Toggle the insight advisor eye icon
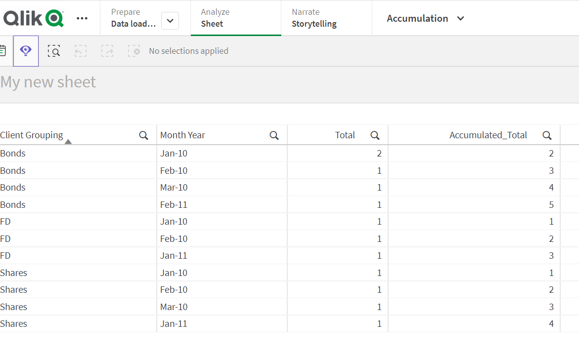 click(26, 51)
